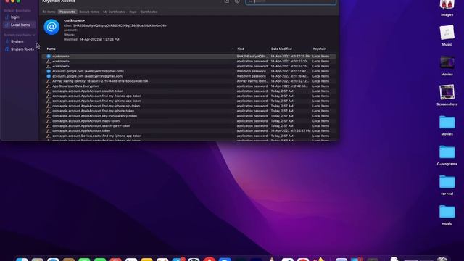Switch to the Keys tab
Screen dimensions: 464x261
click(133, 12)
